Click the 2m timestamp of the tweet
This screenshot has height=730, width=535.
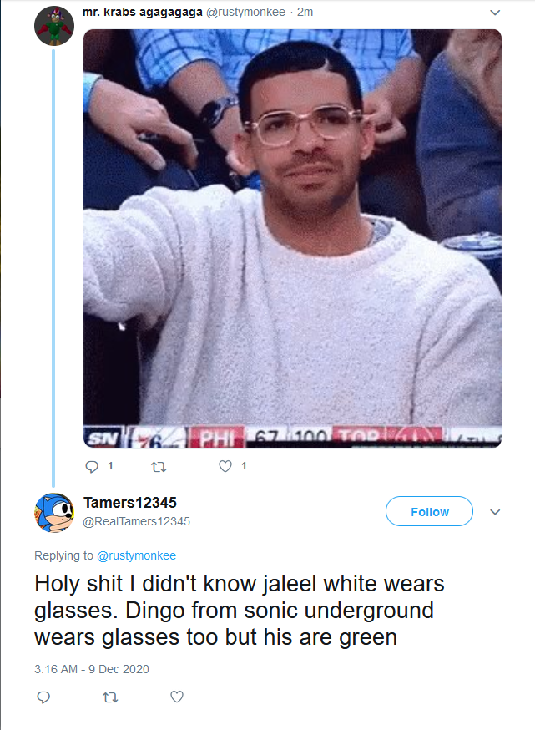click(305, 12)
